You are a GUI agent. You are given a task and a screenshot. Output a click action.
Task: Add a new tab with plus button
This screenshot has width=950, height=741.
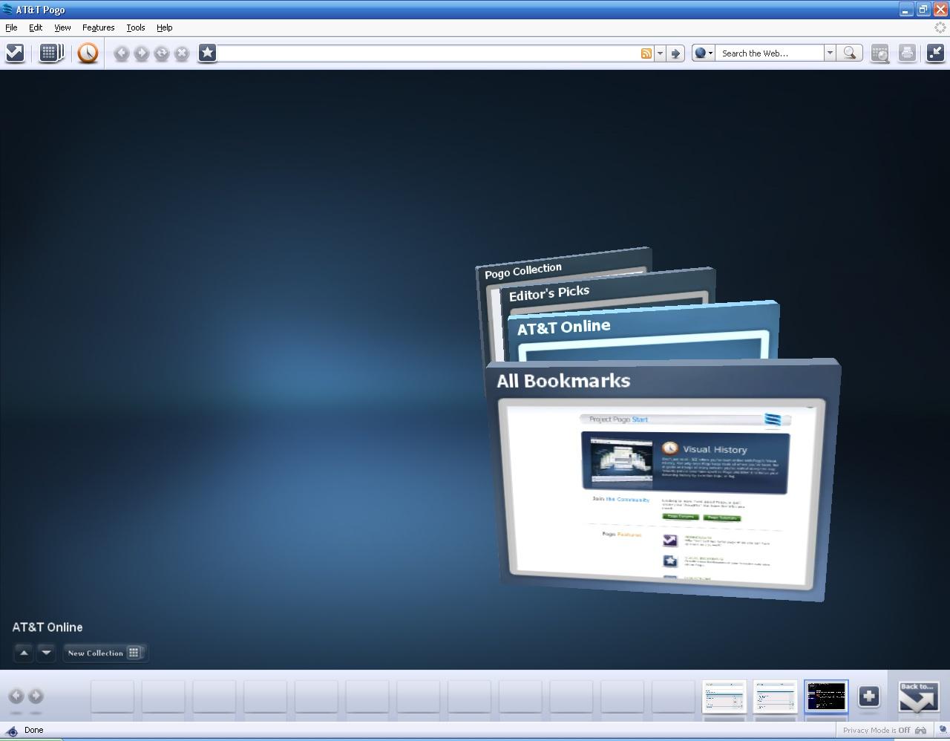[x=869, y=696]
